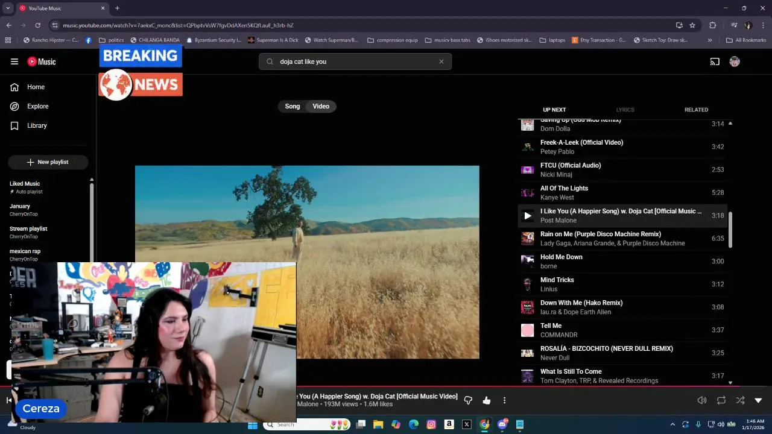Click Hold Me Down thumbnail

[x=528, y=262]
